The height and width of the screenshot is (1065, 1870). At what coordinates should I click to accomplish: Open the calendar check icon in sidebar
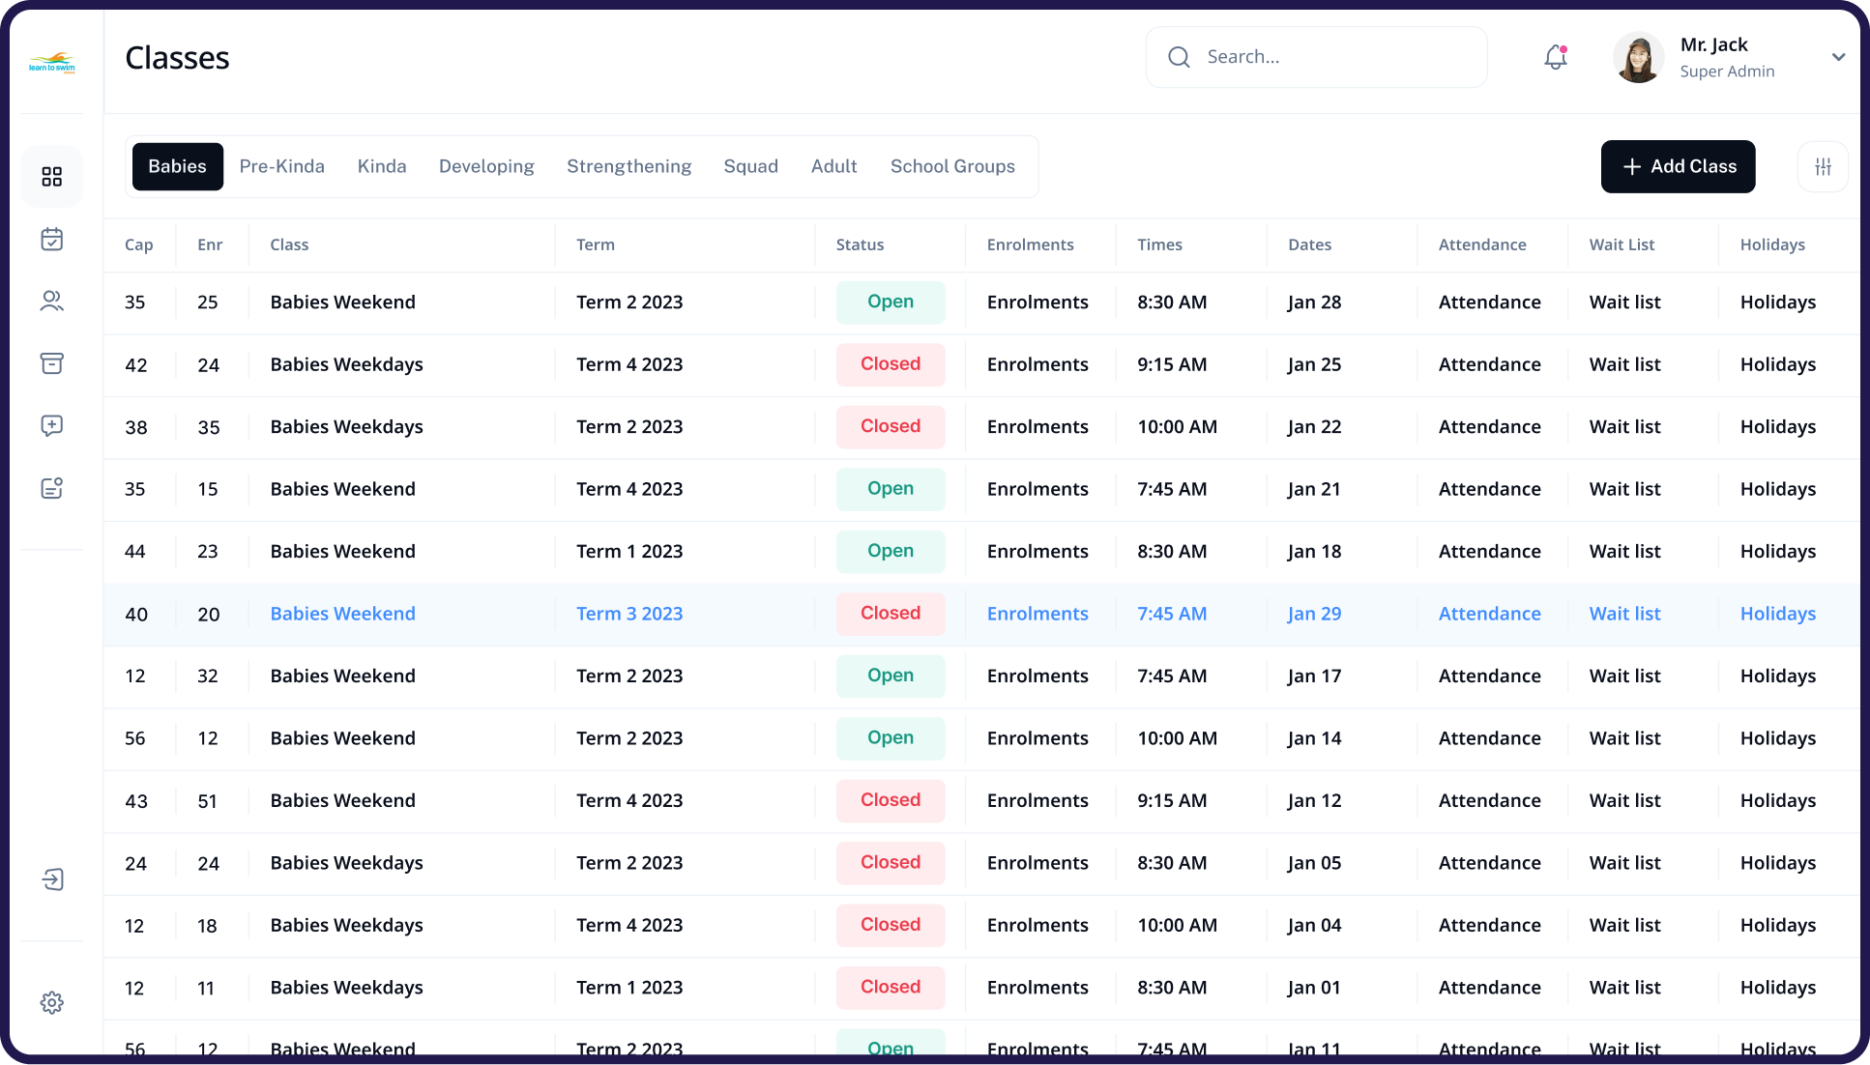click(52, 239)
